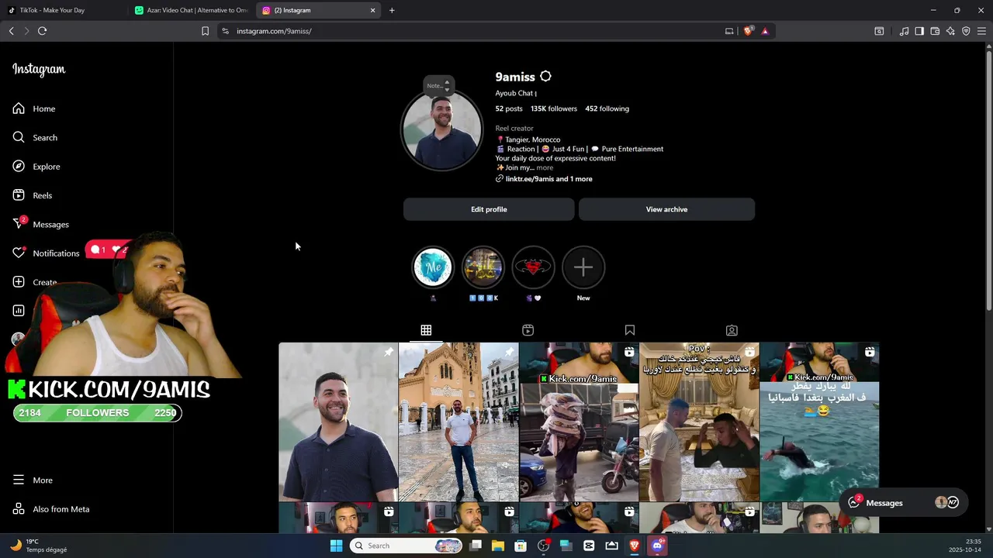Reload the current page

click(x=42, y=31)
